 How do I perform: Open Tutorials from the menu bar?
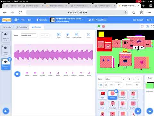(x=41, y=20)
